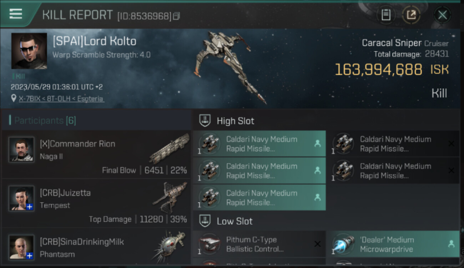Open the X-7BIX location link
The image size is (464, 268).
61,99
